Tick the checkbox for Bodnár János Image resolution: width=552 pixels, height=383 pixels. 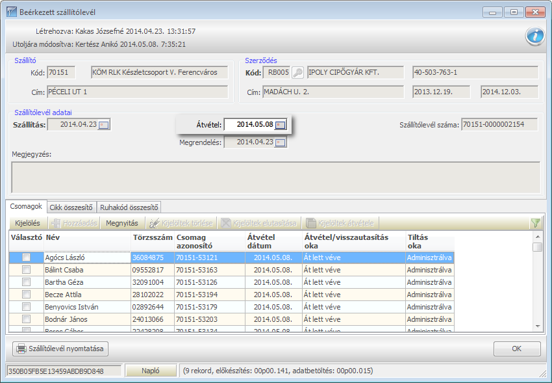pyautogui.click(x=26, y=319)
